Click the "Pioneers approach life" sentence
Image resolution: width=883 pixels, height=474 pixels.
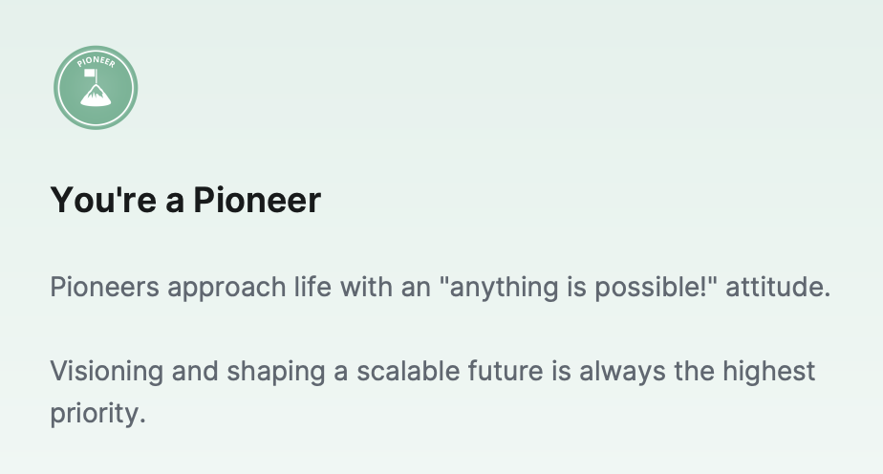[441, 287]
